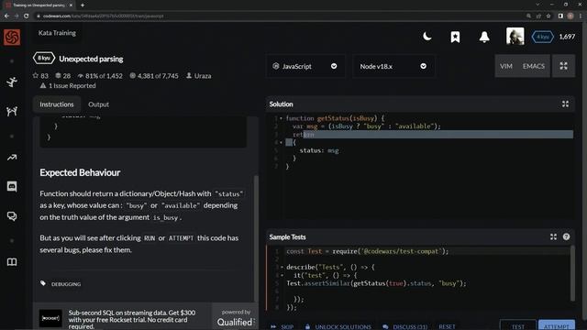Image resolution: width=587 pixels, height=330 pixels.
Task: Click the collections count 28
Action: click(x=63, y=75)
